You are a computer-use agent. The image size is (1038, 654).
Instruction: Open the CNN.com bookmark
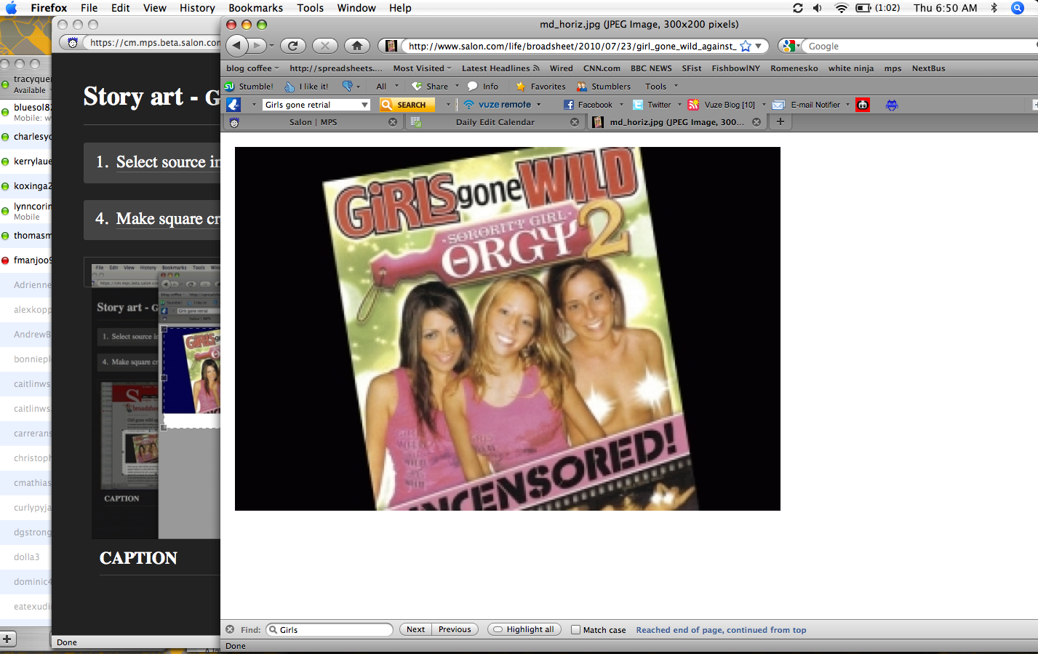[602, 68]
